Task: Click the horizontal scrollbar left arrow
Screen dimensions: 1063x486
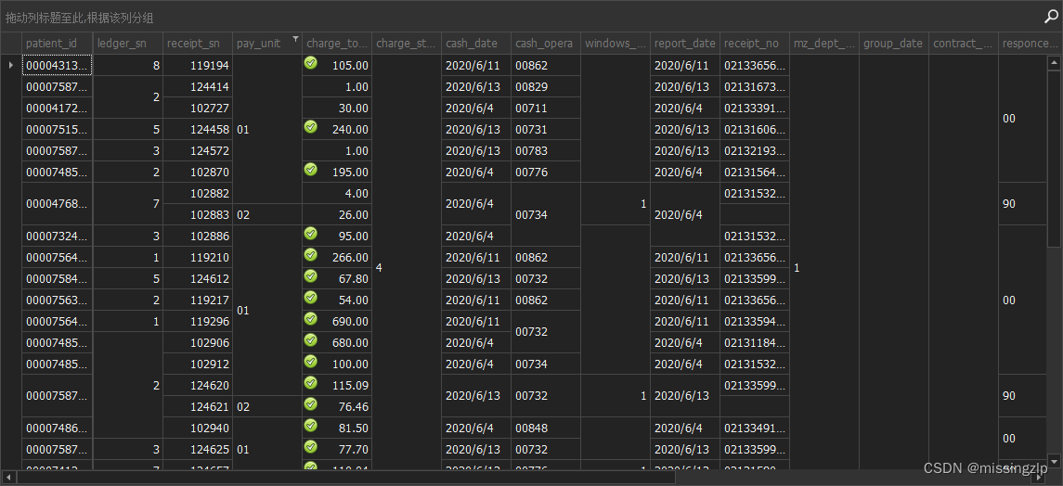Action: tap(8, 478)
